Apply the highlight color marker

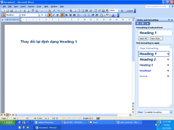tap(108, 15)
